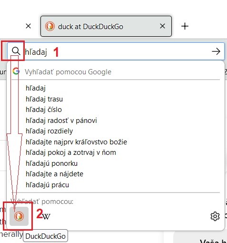Viewport: 227px width, 243px height.
Task: Choose hľadajte najprv kráľovstvo božie suggestion
Action: tap(76, 142)
